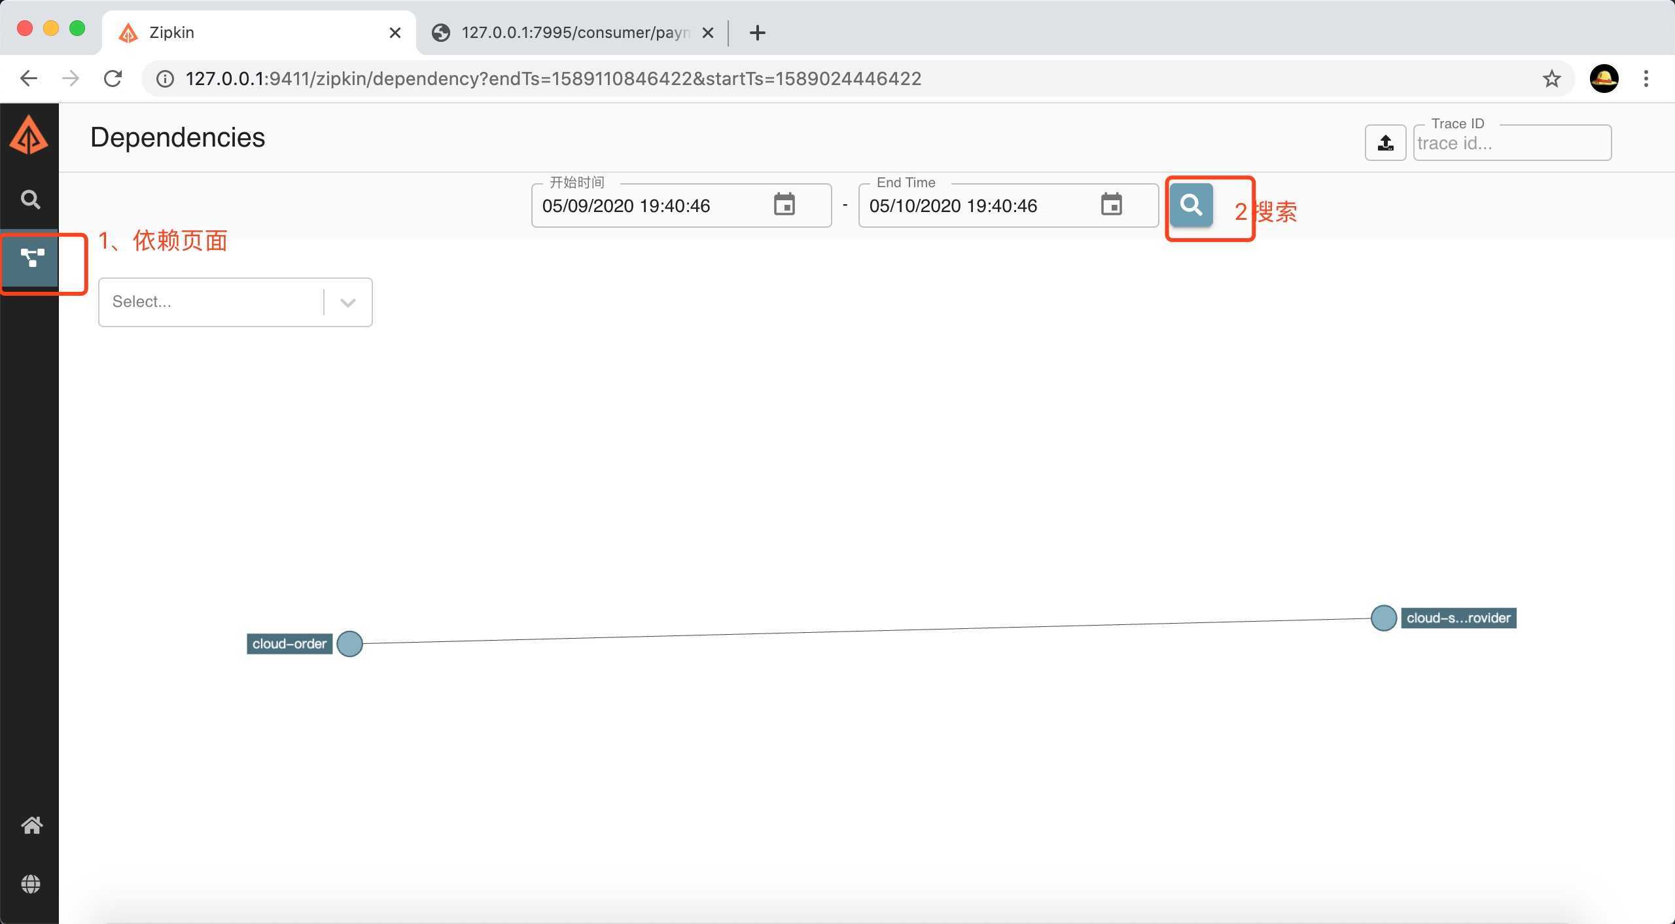Go forward in browser history
The image size is (1675, 924).
pyautogui.click(x=71, y=79)
